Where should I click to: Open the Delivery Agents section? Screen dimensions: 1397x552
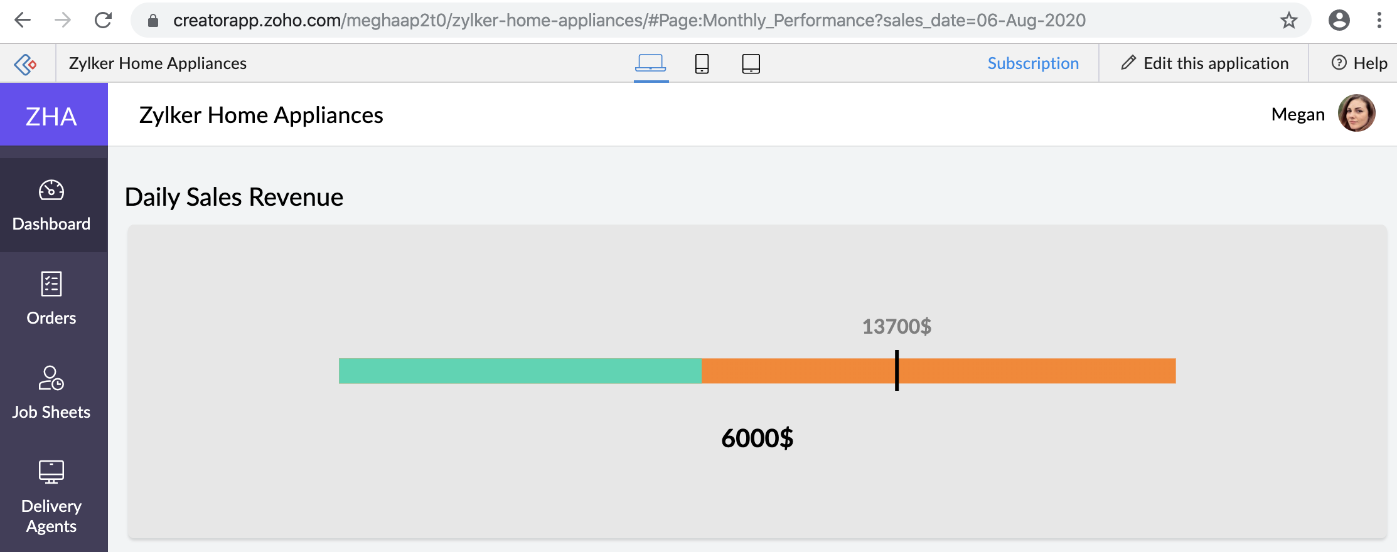(x=52, y=497)
